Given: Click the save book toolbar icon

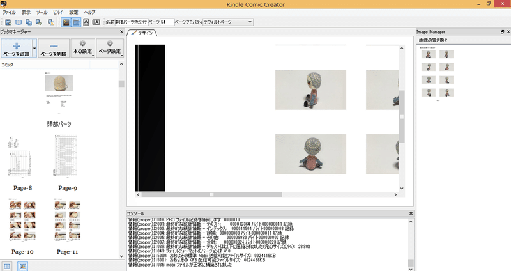Looking at the screenshot, I should point(29,22).
